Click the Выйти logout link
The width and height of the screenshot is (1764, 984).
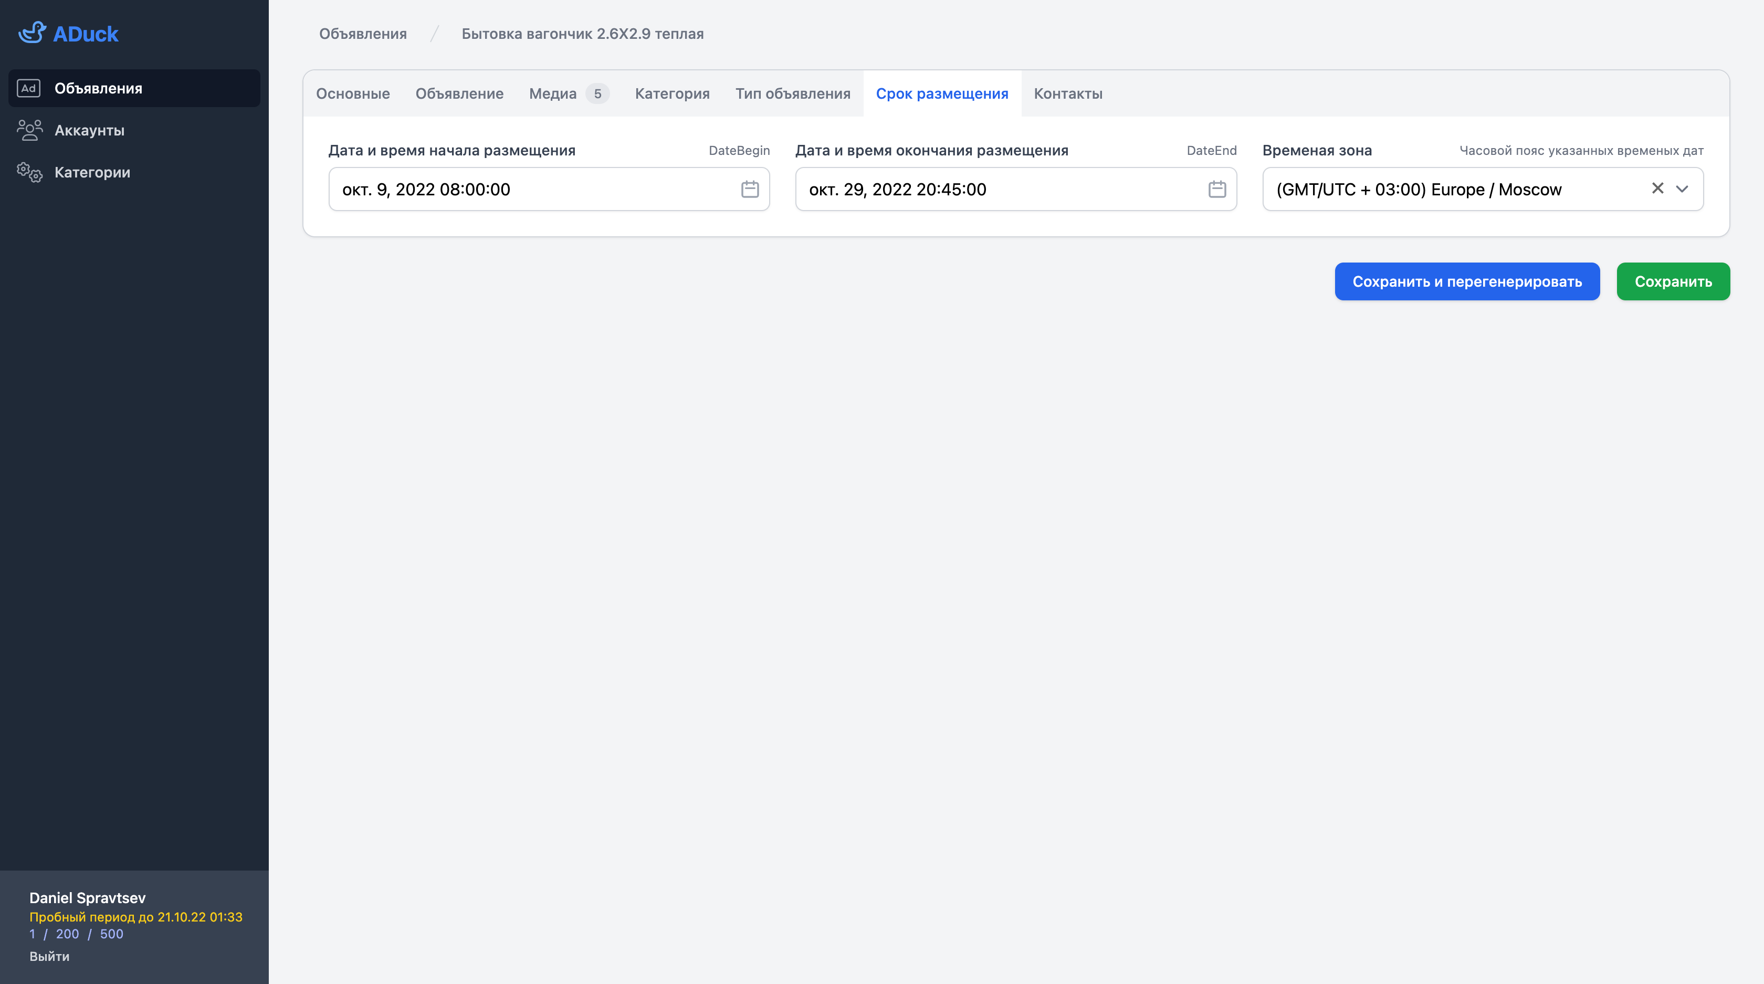[49, 956]
